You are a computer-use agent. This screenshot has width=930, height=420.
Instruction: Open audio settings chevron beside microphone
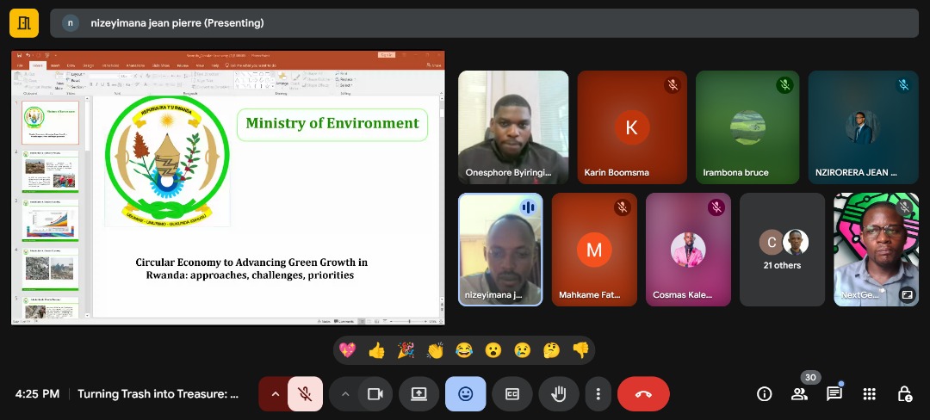pyautogui.click(x=275, y=394)
